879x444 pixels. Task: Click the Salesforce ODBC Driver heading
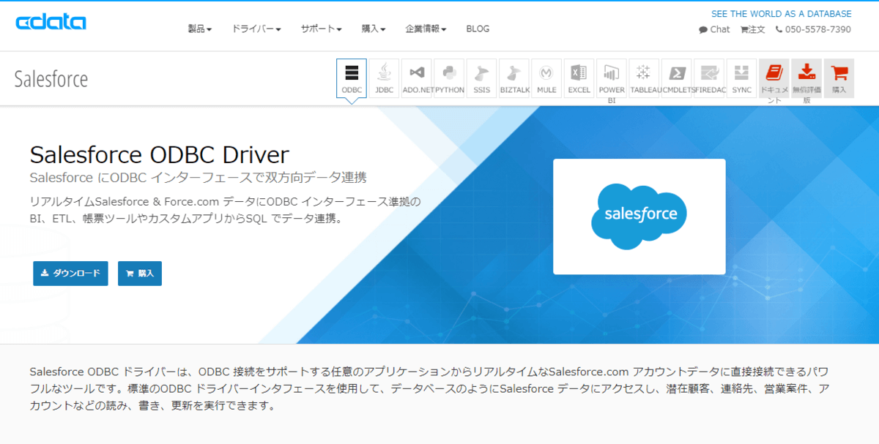click(x=160, y=154)
